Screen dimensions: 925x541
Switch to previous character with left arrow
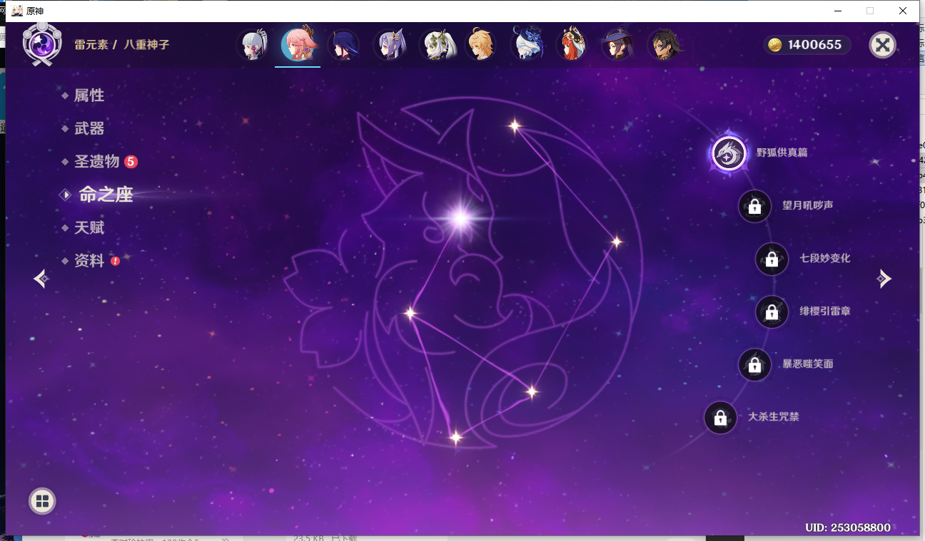pyautogui.click(x=41, y=279)
